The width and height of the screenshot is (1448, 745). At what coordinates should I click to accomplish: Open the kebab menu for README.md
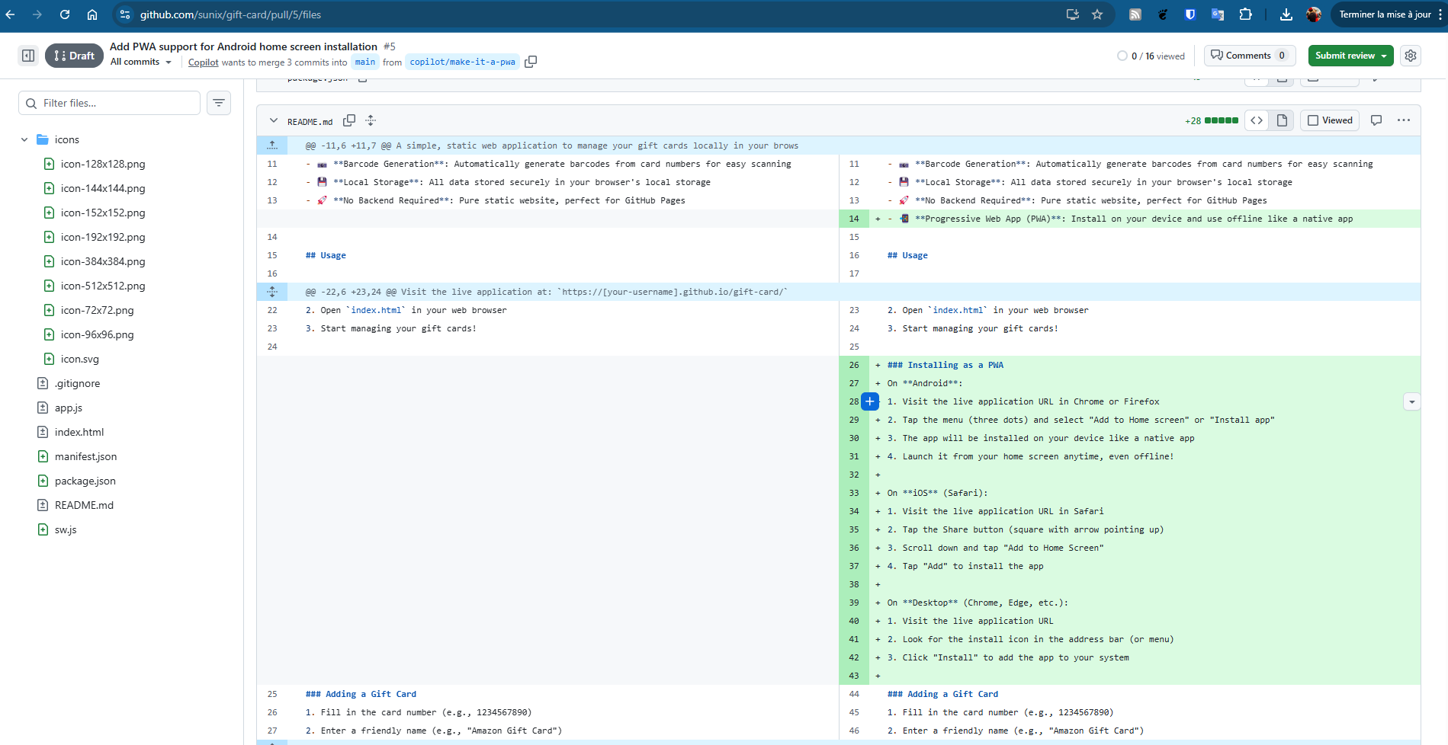pyautogui.click(x=1405, y=120)
